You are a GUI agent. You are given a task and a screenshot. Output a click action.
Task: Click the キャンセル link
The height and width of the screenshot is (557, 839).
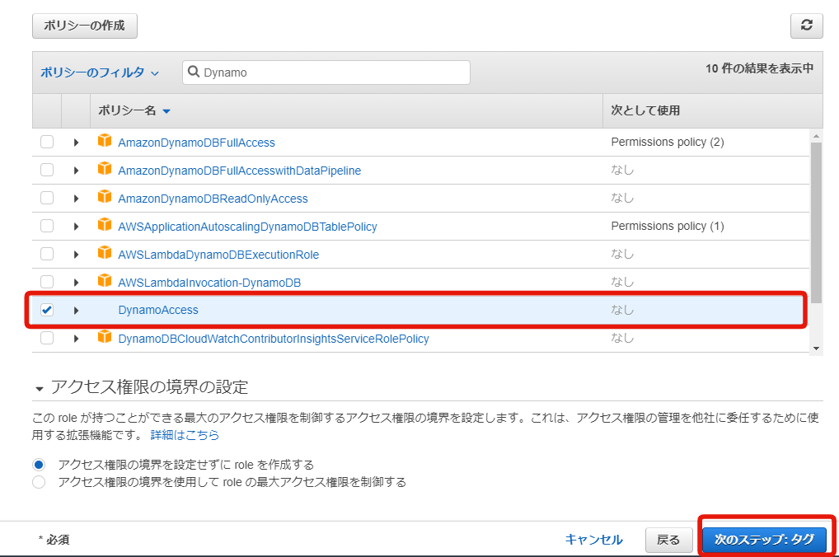point(594,540)
